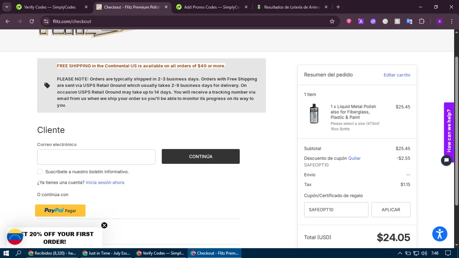Open the Chrome profile avatar

point(439,21)
